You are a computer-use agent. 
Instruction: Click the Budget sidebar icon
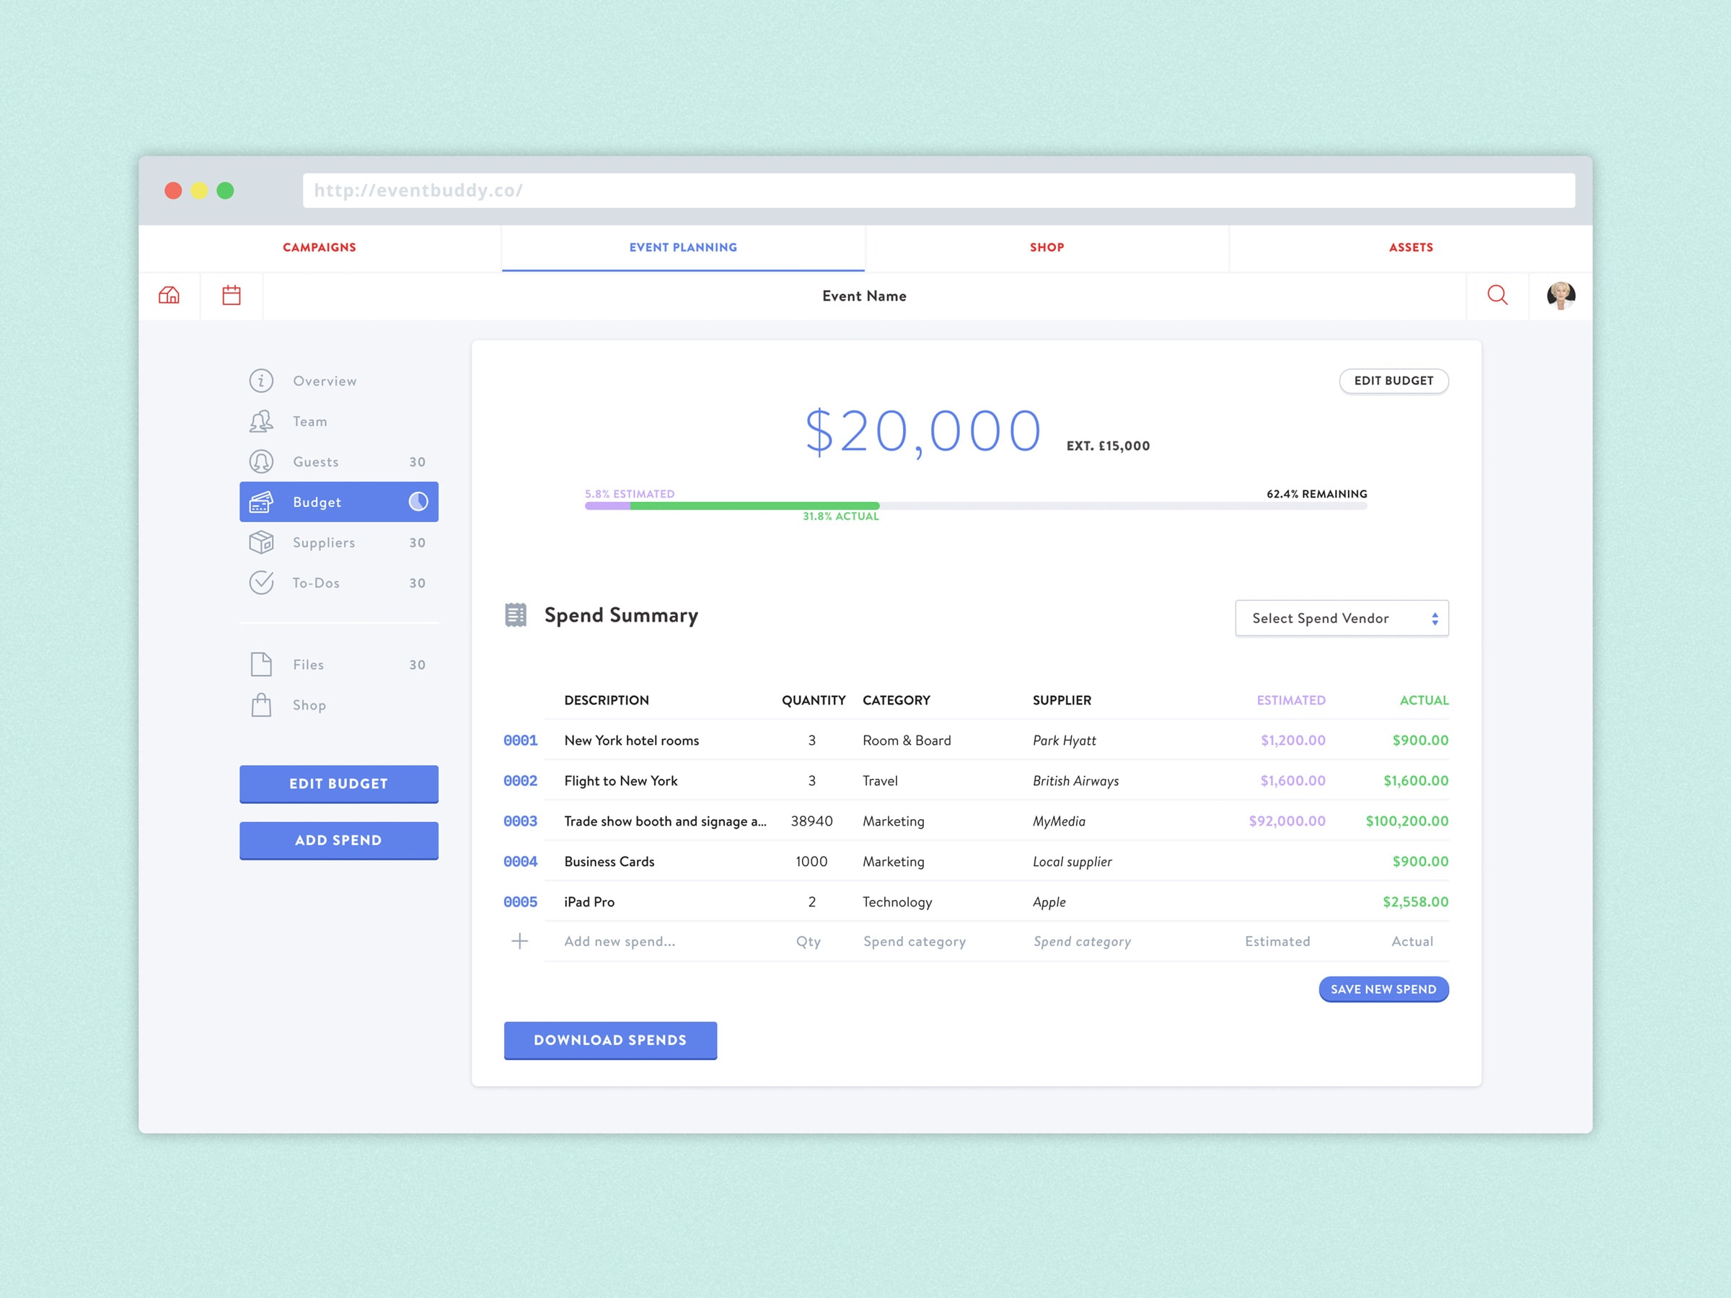262,502
